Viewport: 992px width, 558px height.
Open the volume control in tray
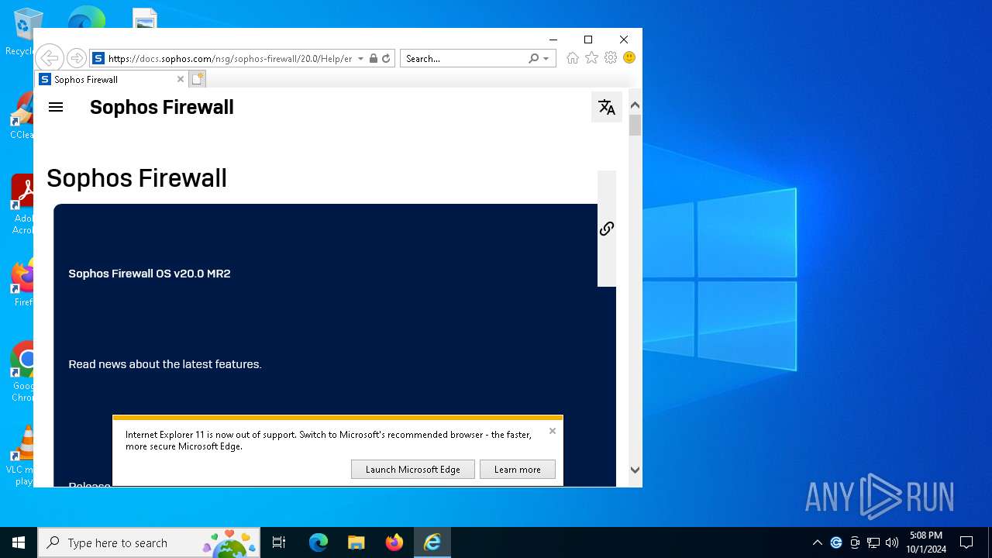[892, 542]
